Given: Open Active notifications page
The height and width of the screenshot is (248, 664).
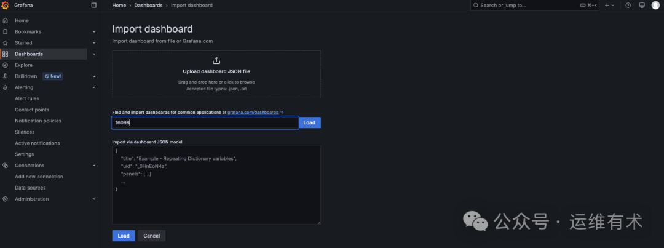Looking at the screenshot, I should [x=38, y=143].
